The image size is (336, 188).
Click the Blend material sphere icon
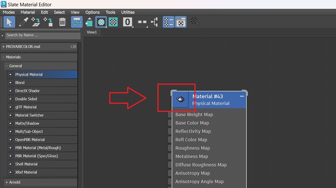11,82
